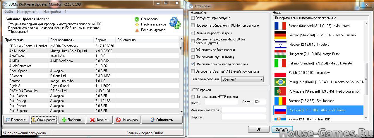374x138 pixels.
Task: Toggle Отключить Светлый / Тёмный фон checkbox
Action: [x=193, y=71]
